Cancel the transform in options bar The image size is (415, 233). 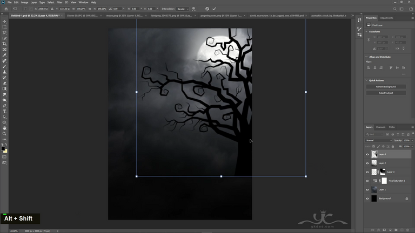207,9
